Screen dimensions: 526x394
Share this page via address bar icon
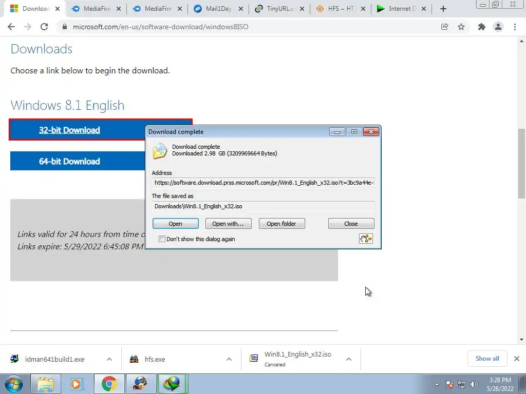point(444,27)
